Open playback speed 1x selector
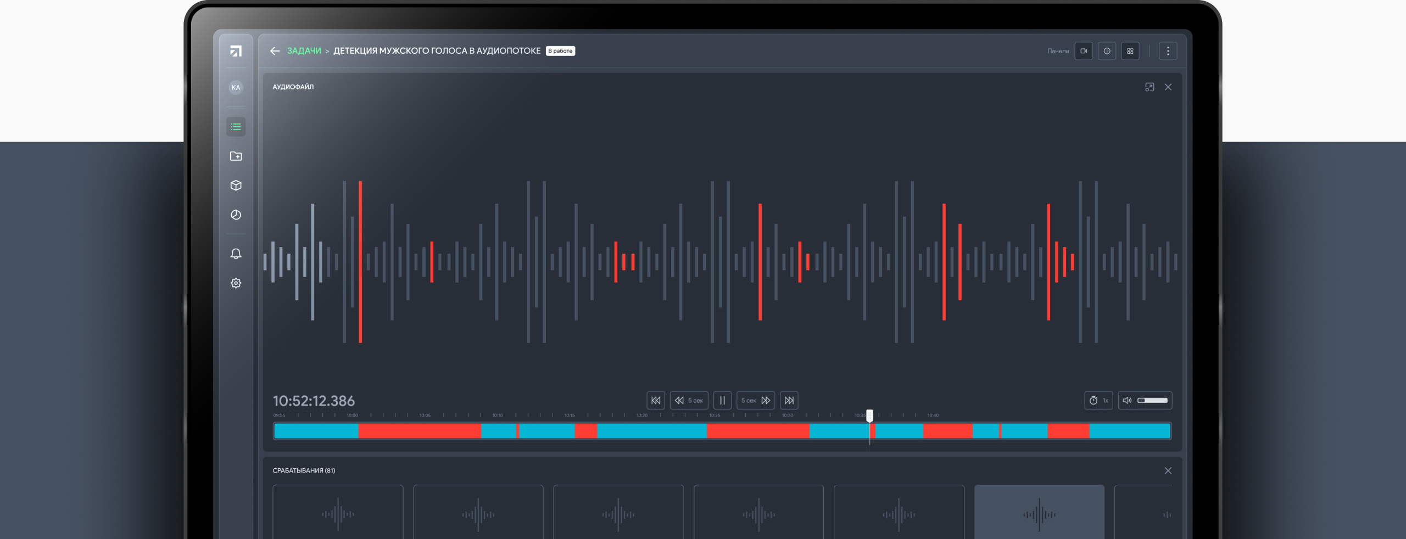The width and height of the screenshot is (1406, 539). [1098, 401]
